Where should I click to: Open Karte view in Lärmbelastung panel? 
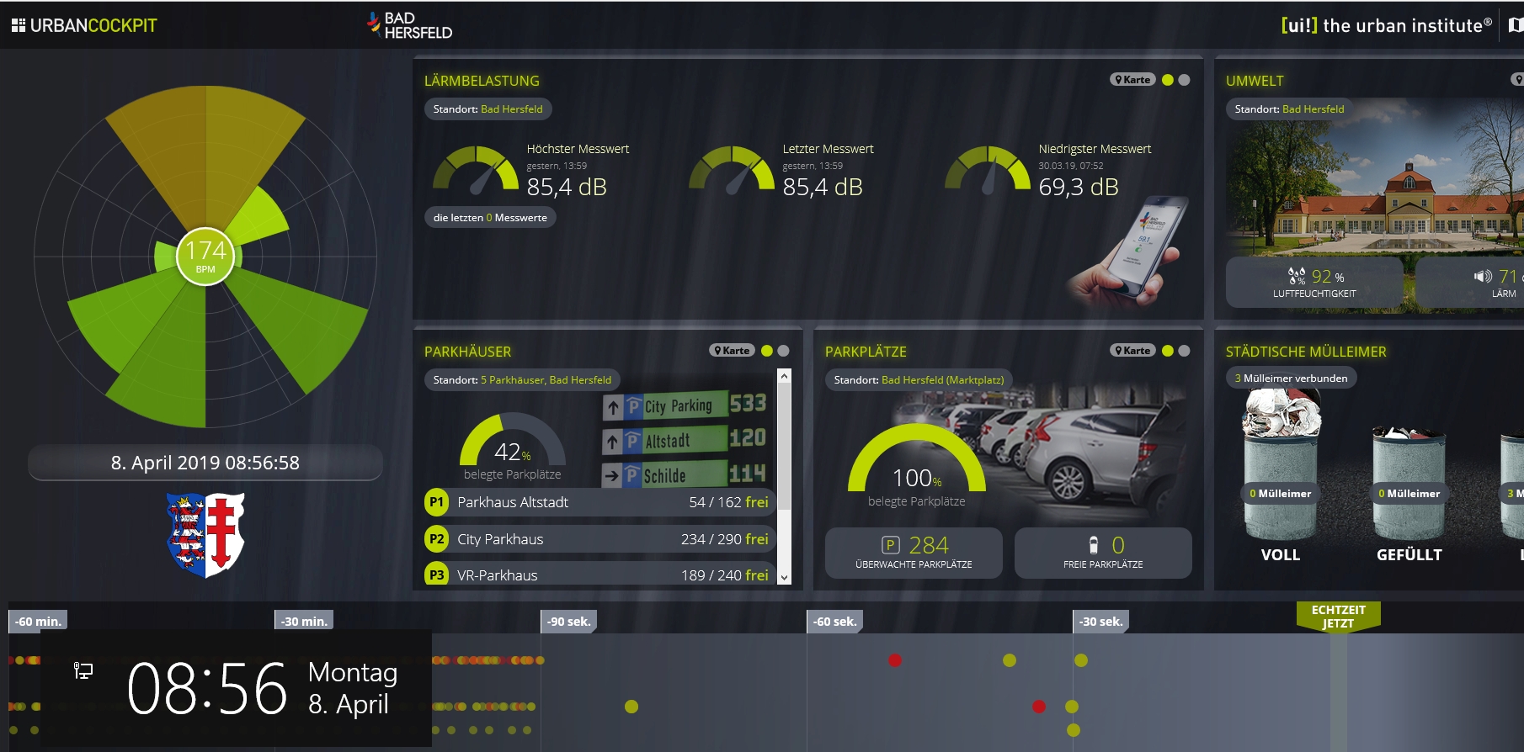[1132, 80]
